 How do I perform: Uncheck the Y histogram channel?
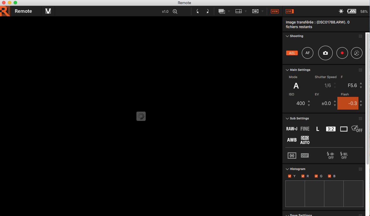coord(289,176)
